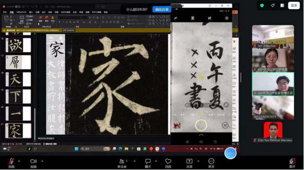The height and width of the screenshot is (170, 304).
Task: Click the blue floating assistant circle
Action: click(230, 153)
